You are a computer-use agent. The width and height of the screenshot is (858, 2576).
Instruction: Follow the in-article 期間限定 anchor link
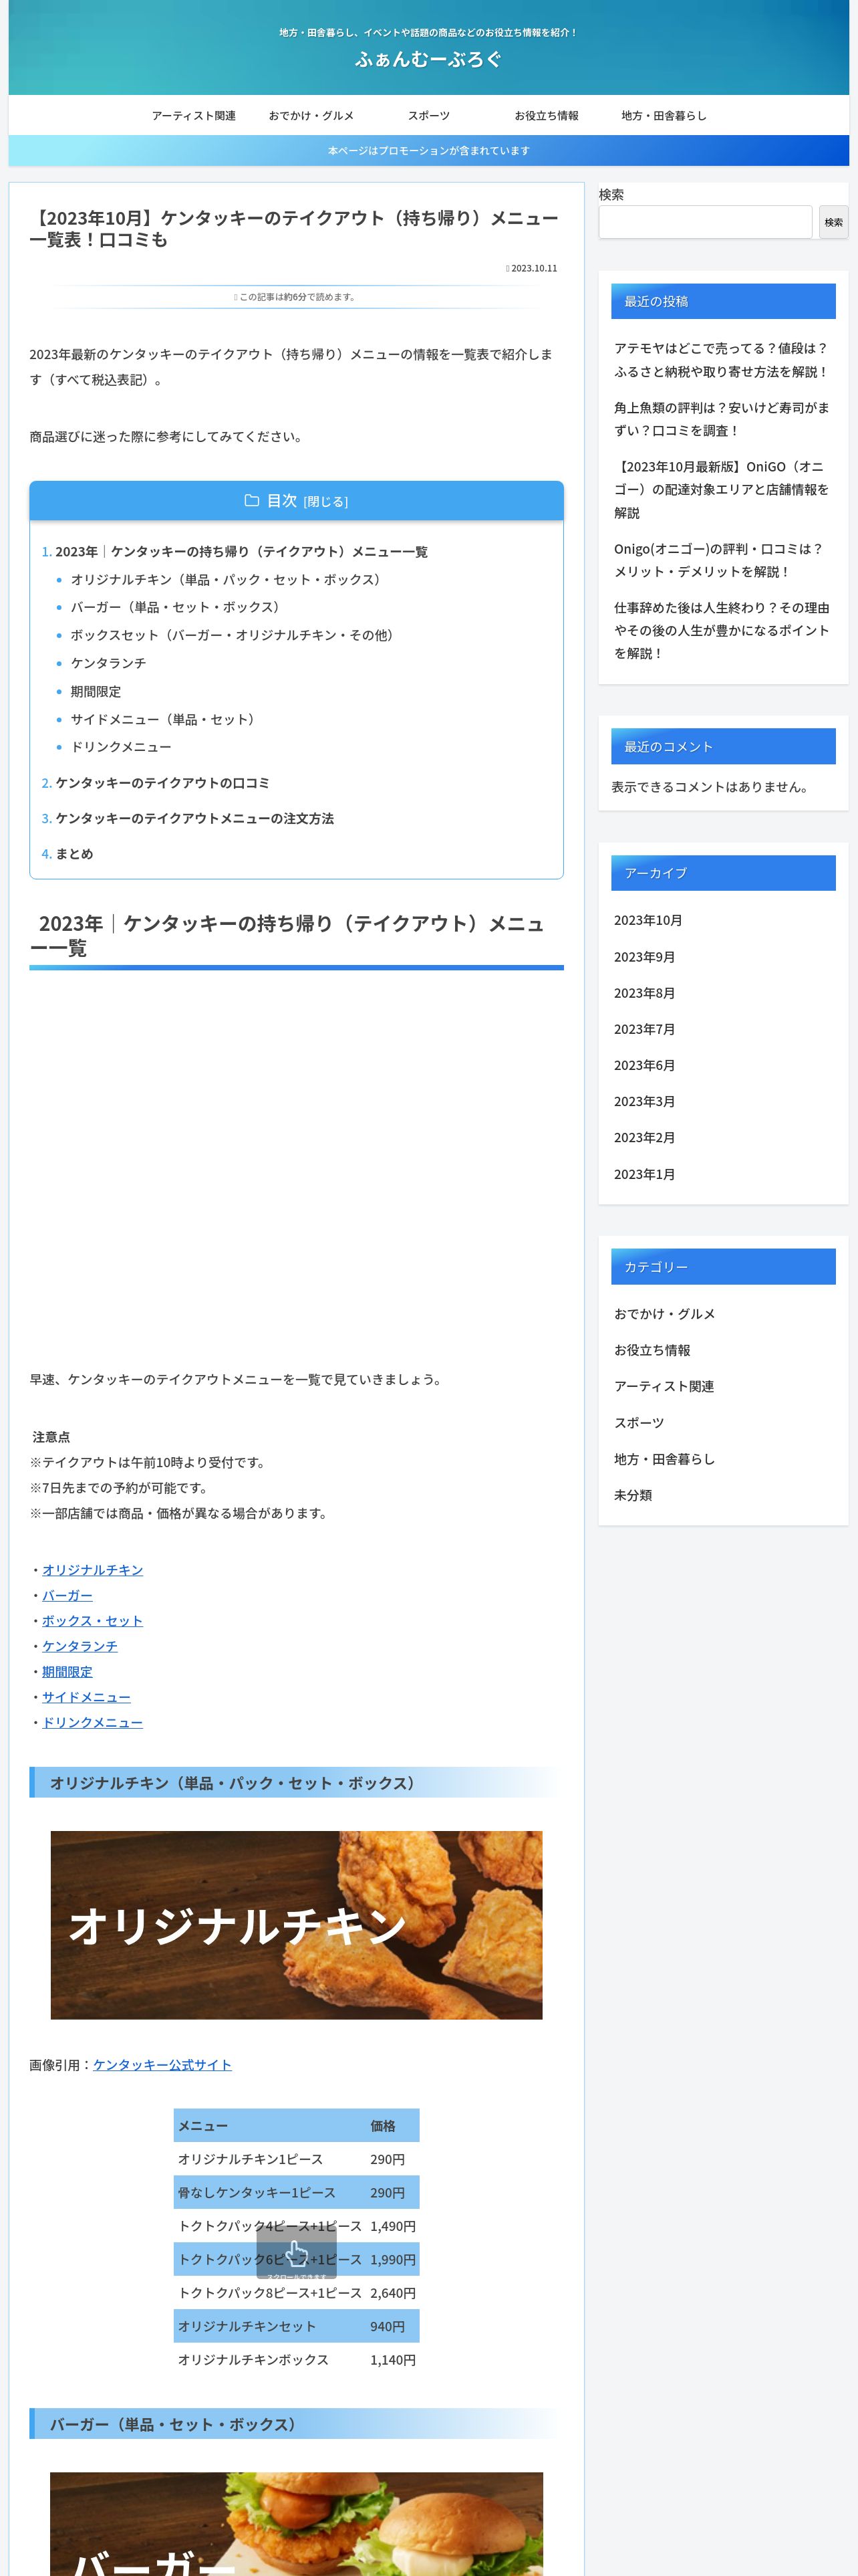pyautogui.click(x=67, y=1672)
